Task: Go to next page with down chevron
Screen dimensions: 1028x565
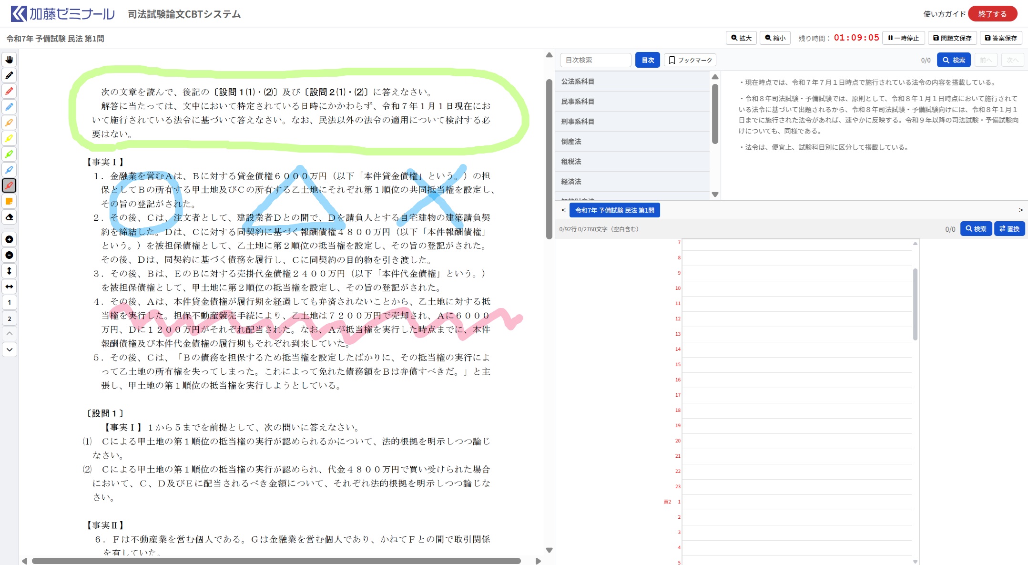Action: [x=9, y=349]
